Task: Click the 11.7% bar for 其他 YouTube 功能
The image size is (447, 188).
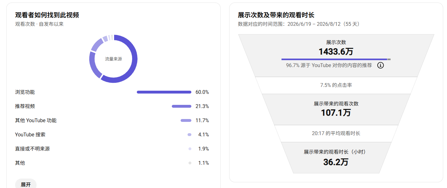Action: (186, 120)
